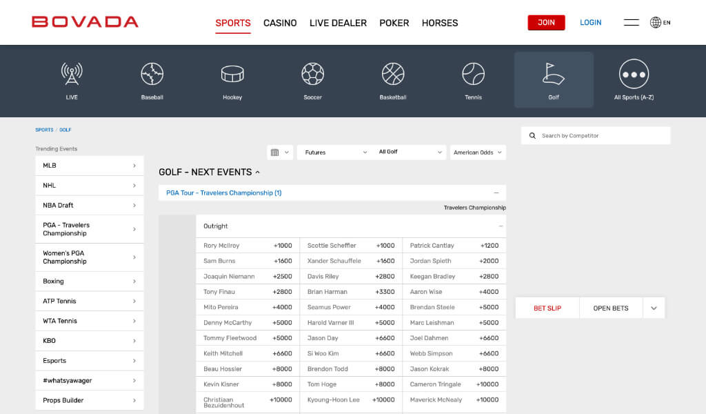Click the red JOIN button
Viewport: 706px width, 414px height.
coord(546,23)
